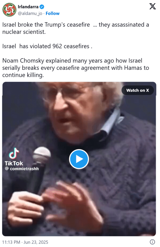
Task: Click the TikTok logo watermark
Action: [14, 153]
